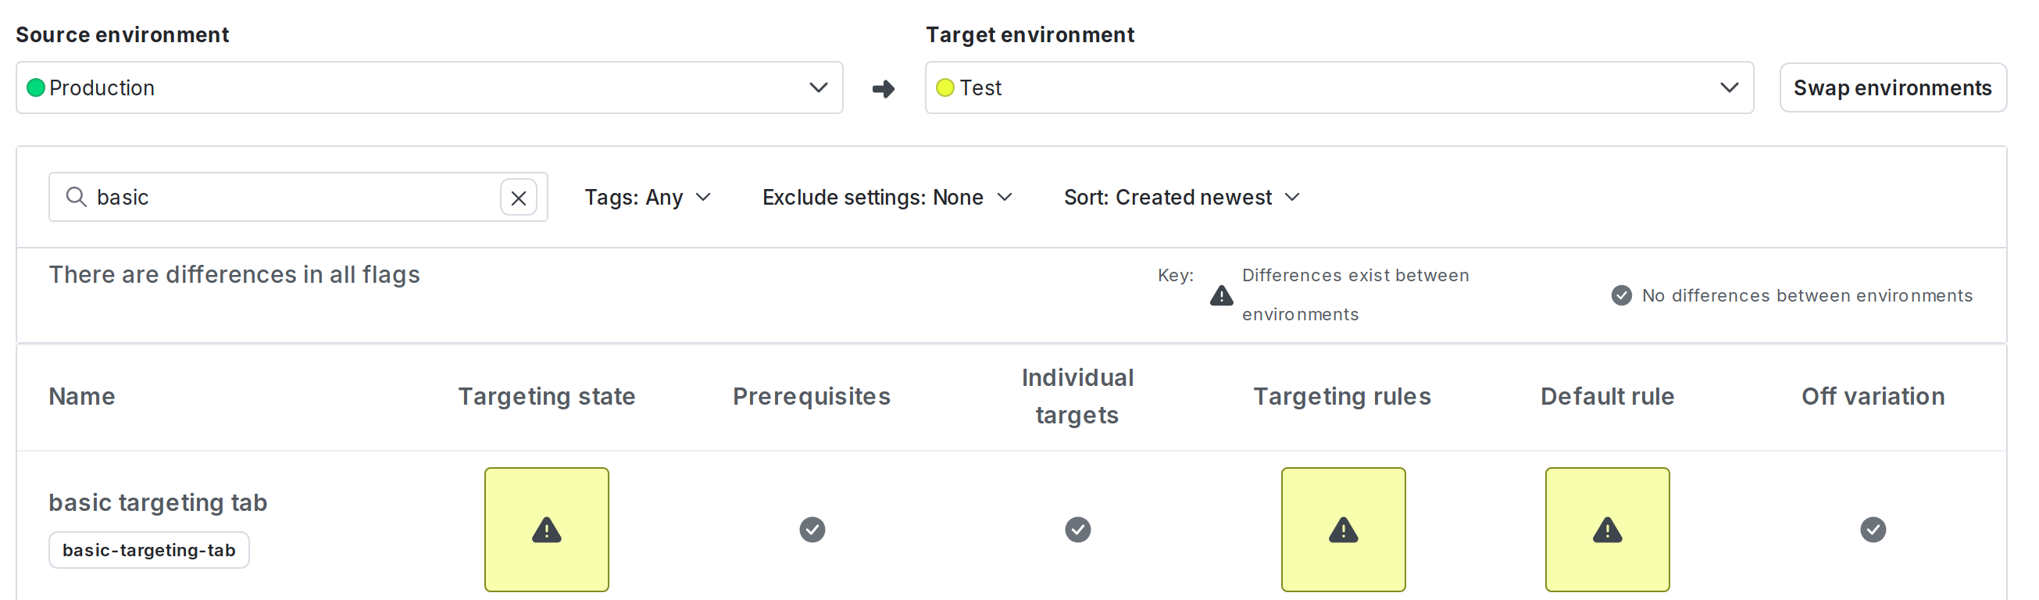Screen dimensions: 2039x600
Task: Click the green Production environment color dot
Action: pyautogui.click(x=36, y=87)
